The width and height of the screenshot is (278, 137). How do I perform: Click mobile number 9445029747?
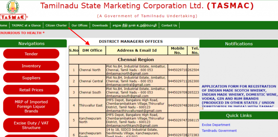point(178,120)
